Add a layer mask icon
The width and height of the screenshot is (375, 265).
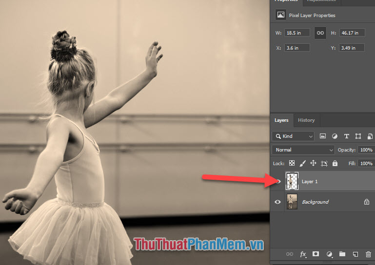point(316,254)
